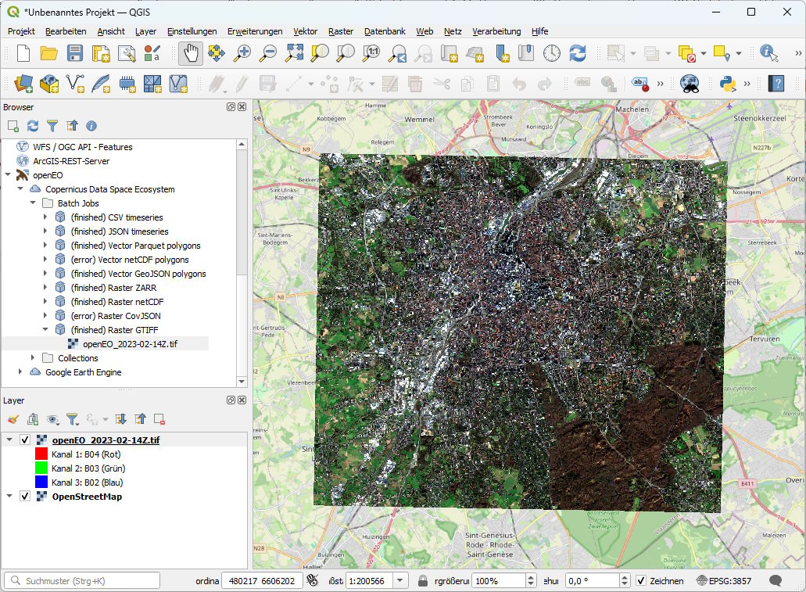Image resolution: width=806 pixels, height=592 pixels.
Task: Click the search field Suchmuster input
Action: click(x=81, y=580)
